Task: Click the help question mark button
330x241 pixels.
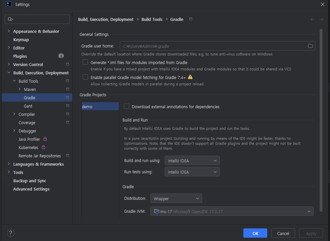Action: (11, 233)
